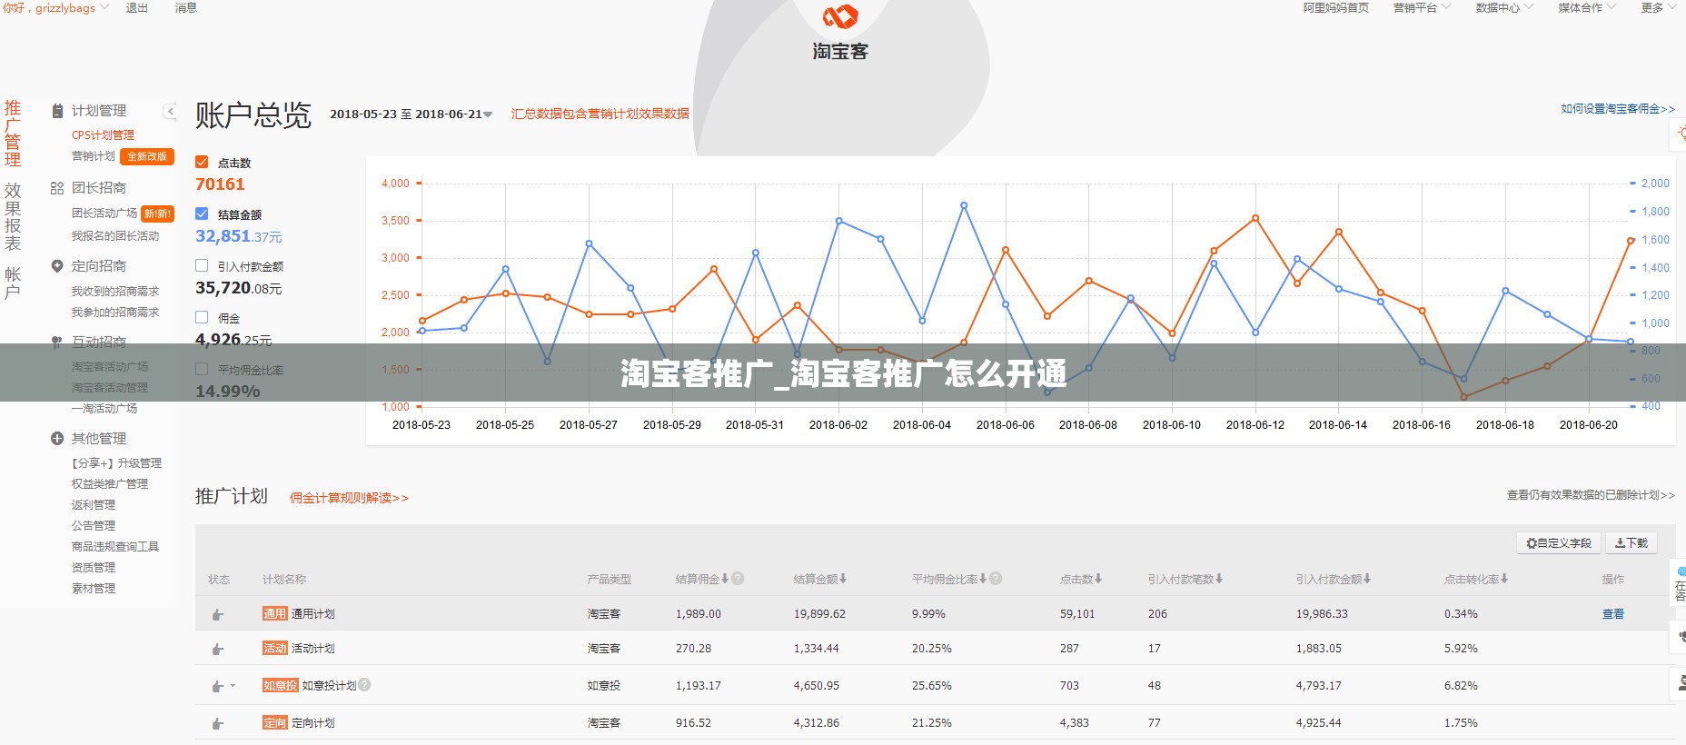Click 查看 in the 通用计划 row
The image size is (1686, 745).
[x=1612, y=614]
